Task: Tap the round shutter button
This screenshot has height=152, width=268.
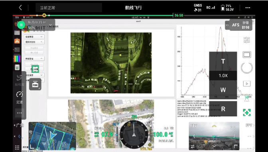Action: [246, 68]
